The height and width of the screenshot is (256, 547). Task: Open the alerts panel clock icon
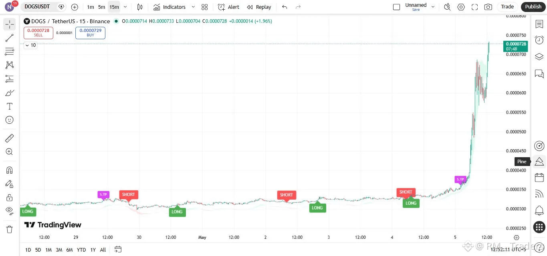point(539,40)
